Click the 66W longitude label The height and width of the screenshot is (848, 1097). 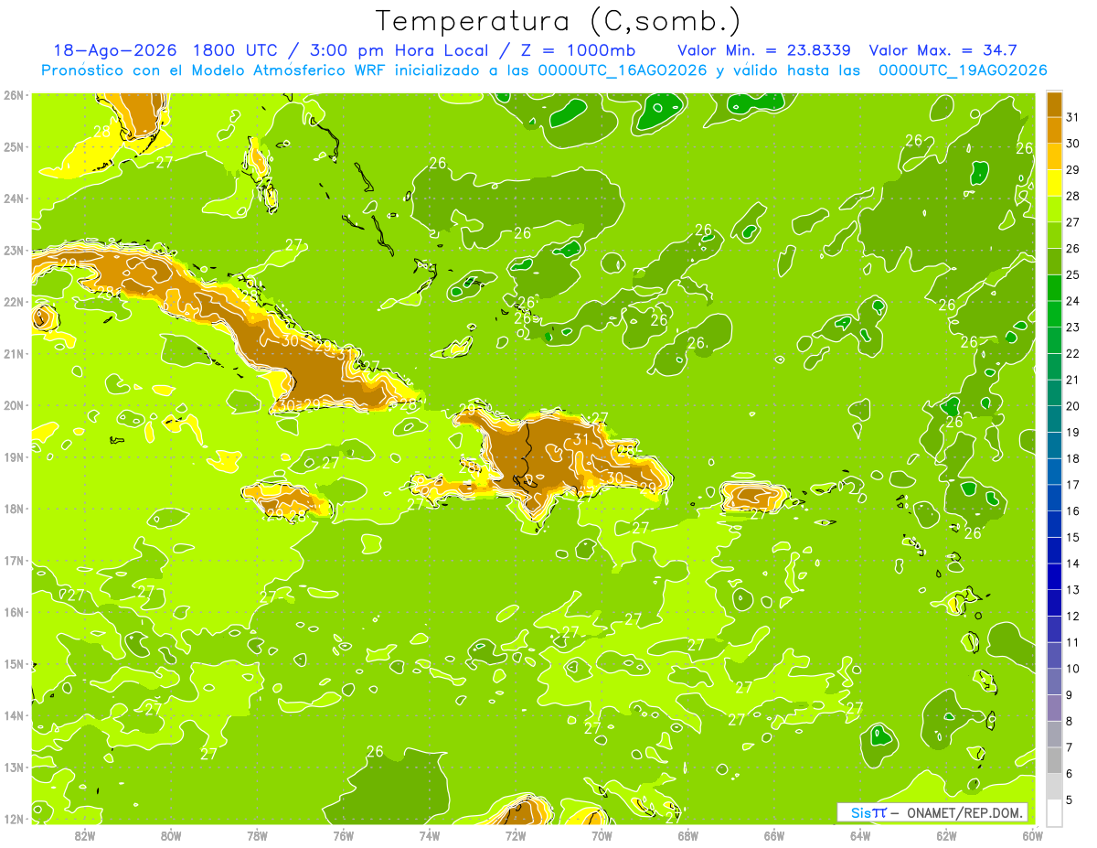point(774,834)
